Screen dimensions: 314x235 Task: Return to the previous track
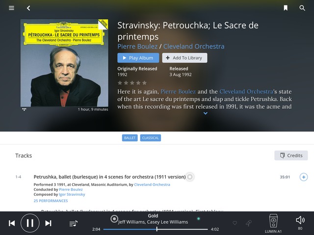coord(12,223)
